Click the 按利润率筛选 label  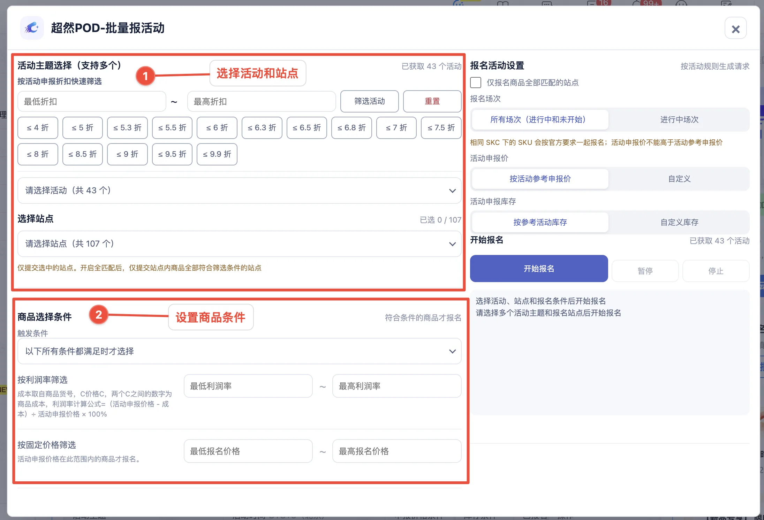click(x=43, y=380)
